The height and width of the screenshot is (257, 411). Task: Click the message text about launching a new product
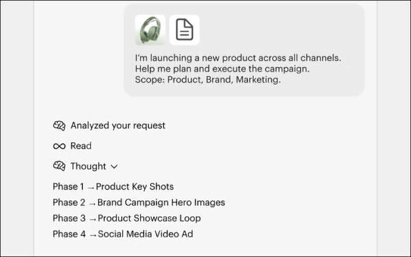pos(238,58)
